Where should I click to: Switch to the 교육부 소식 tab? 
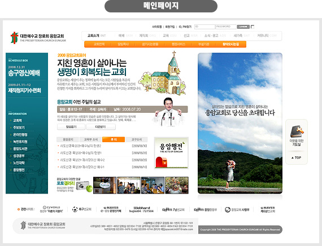tap(91, 139)
